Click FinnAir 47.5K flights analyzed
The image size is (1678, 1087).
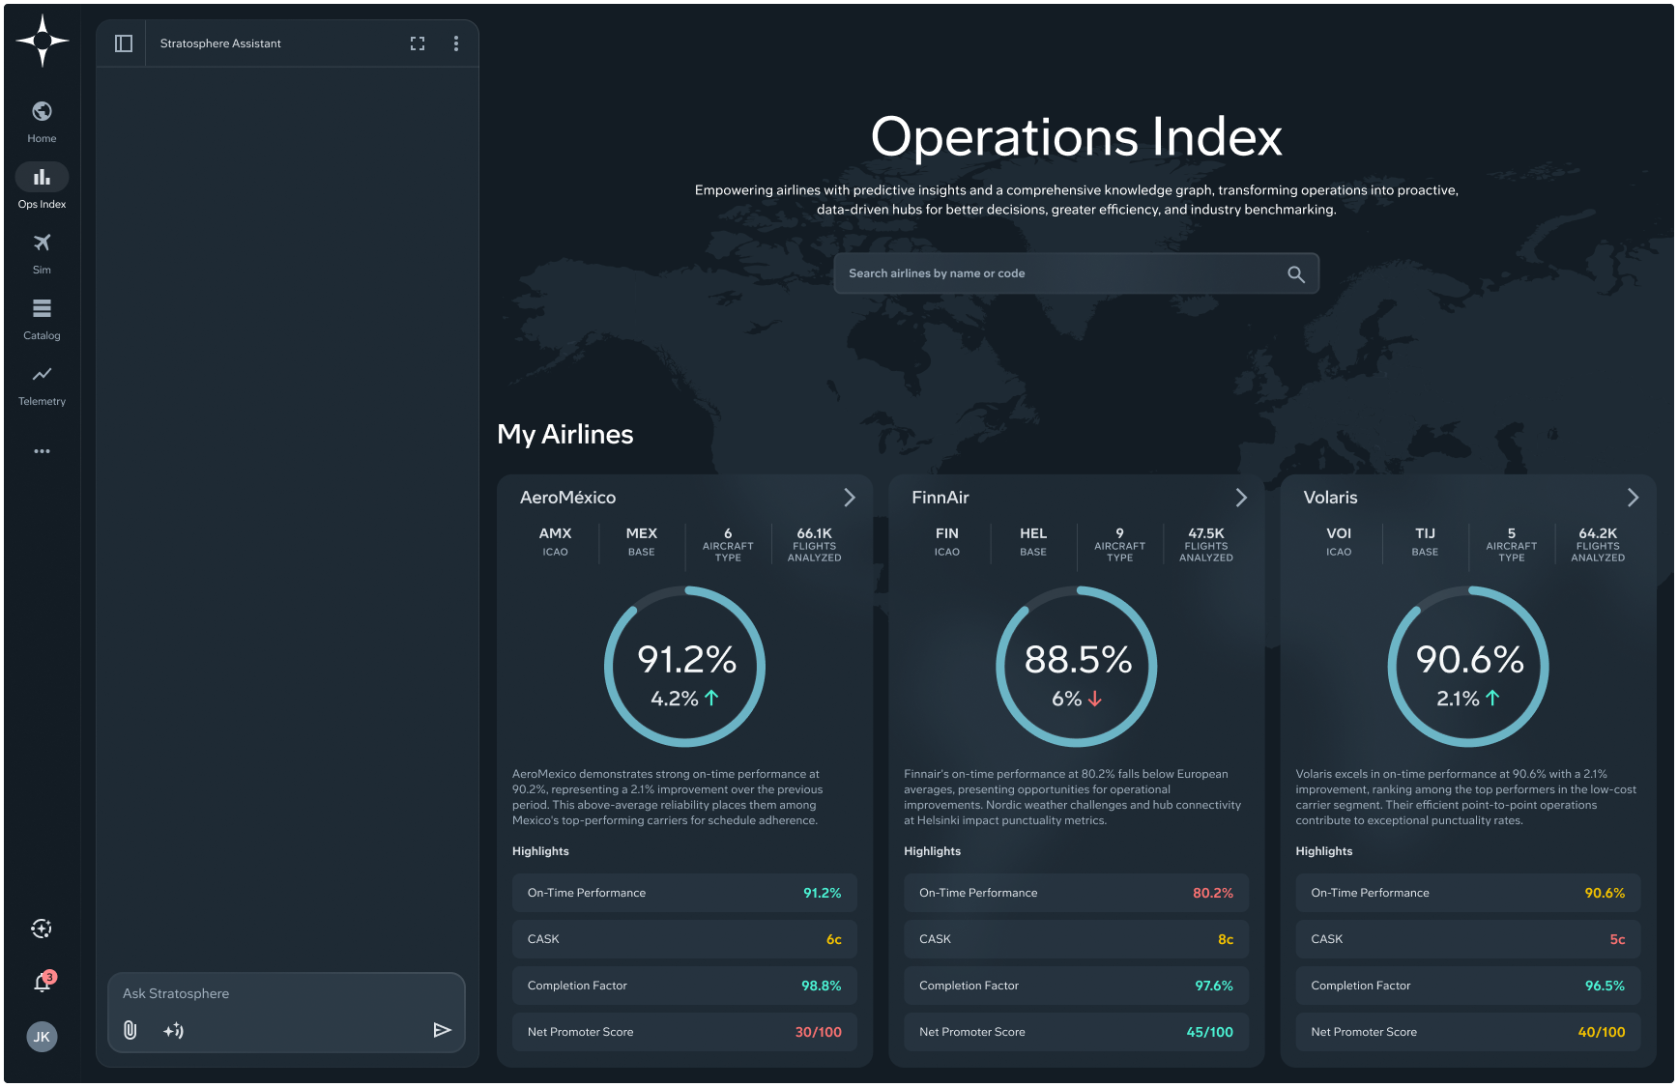1205,544
